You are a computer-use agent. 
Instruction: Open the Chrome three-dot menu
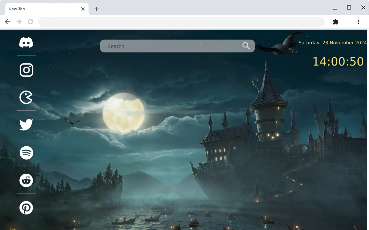click(358, 22)
